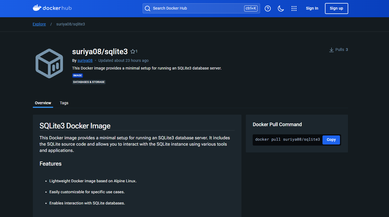The width and height of the screenshot is (389, 217).
Task: Click the ctrl+K shortcut badge
Action: [251, 8]
